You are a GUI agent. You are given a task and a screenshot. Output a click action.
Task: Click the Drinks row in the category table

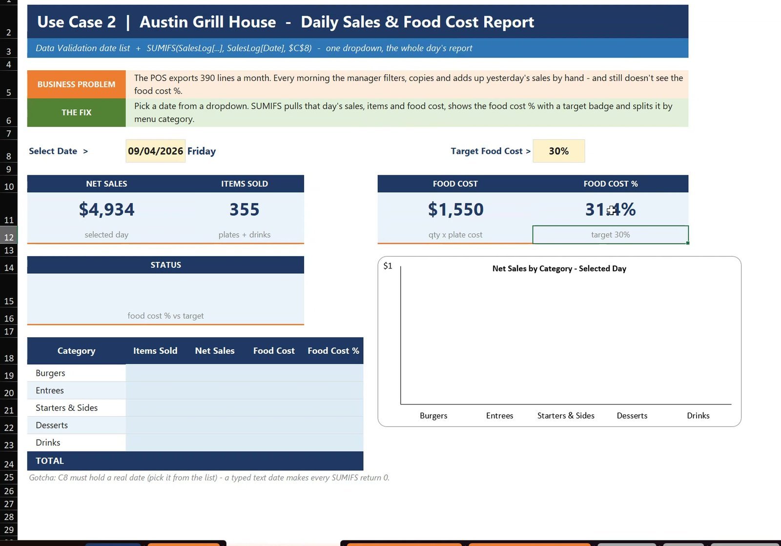[x=195, y=443]
